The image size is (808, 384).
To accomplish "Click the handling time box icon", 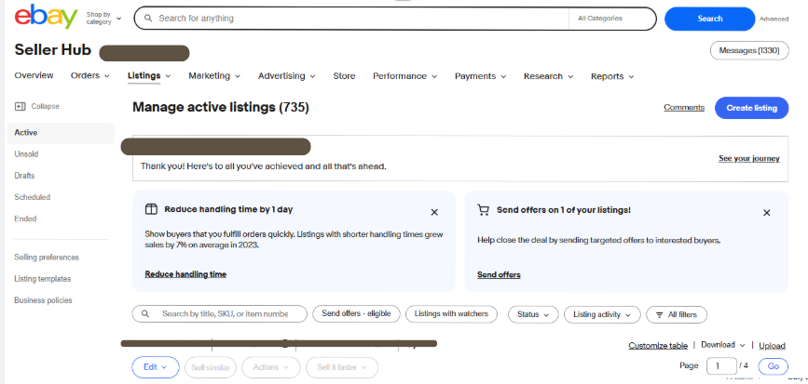I will [x=151, y=210].
